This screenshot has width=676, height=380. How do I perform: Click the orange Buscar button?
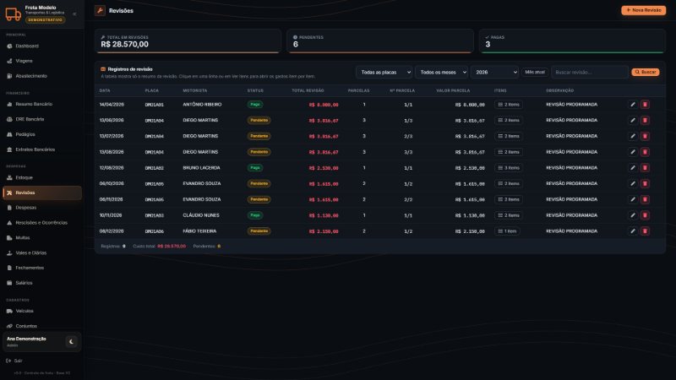646,73
